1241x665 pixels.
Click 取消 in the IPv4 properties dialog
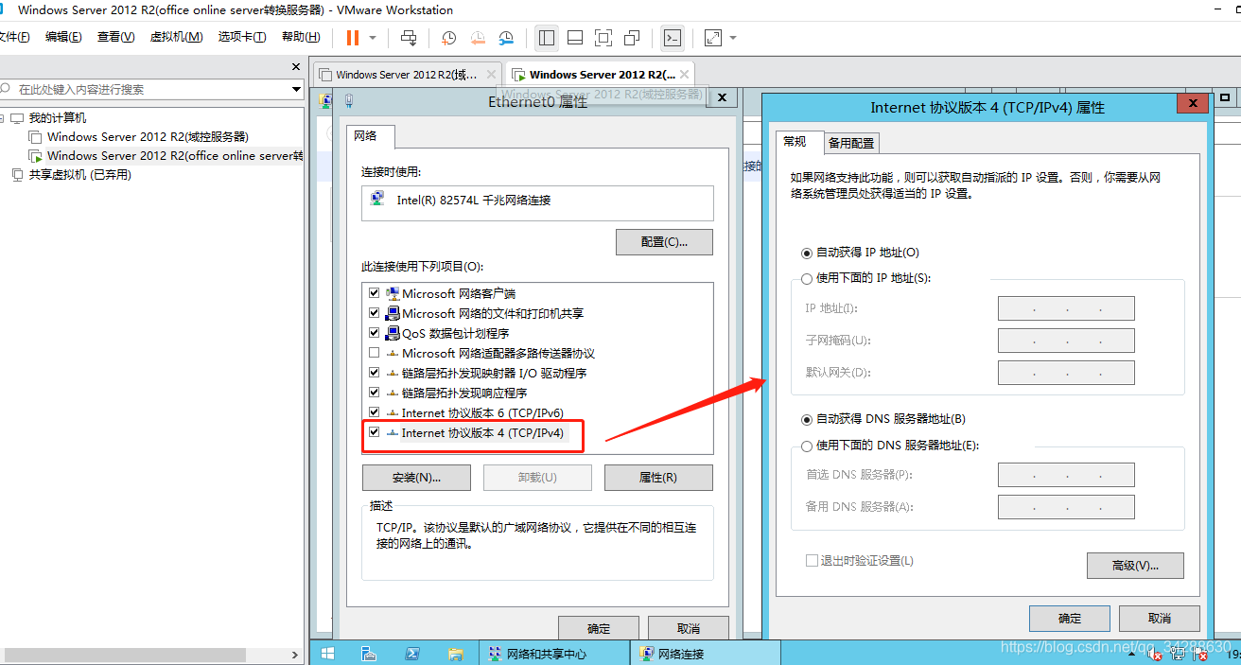click(x=1160, y=619)
